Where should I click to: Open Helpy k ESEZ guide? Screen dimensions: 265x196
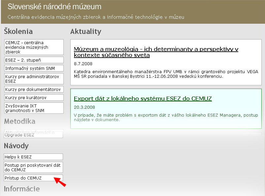pos(33,157)
